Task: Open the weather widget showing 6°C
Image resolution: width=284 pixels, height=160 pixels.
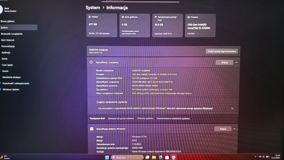Action: point(5,157)
